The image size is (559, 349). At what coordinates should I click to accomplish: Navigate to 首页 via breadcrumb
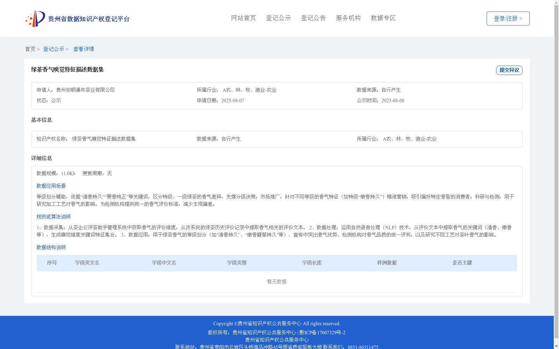pyautogui.click(x=31, y=49)
